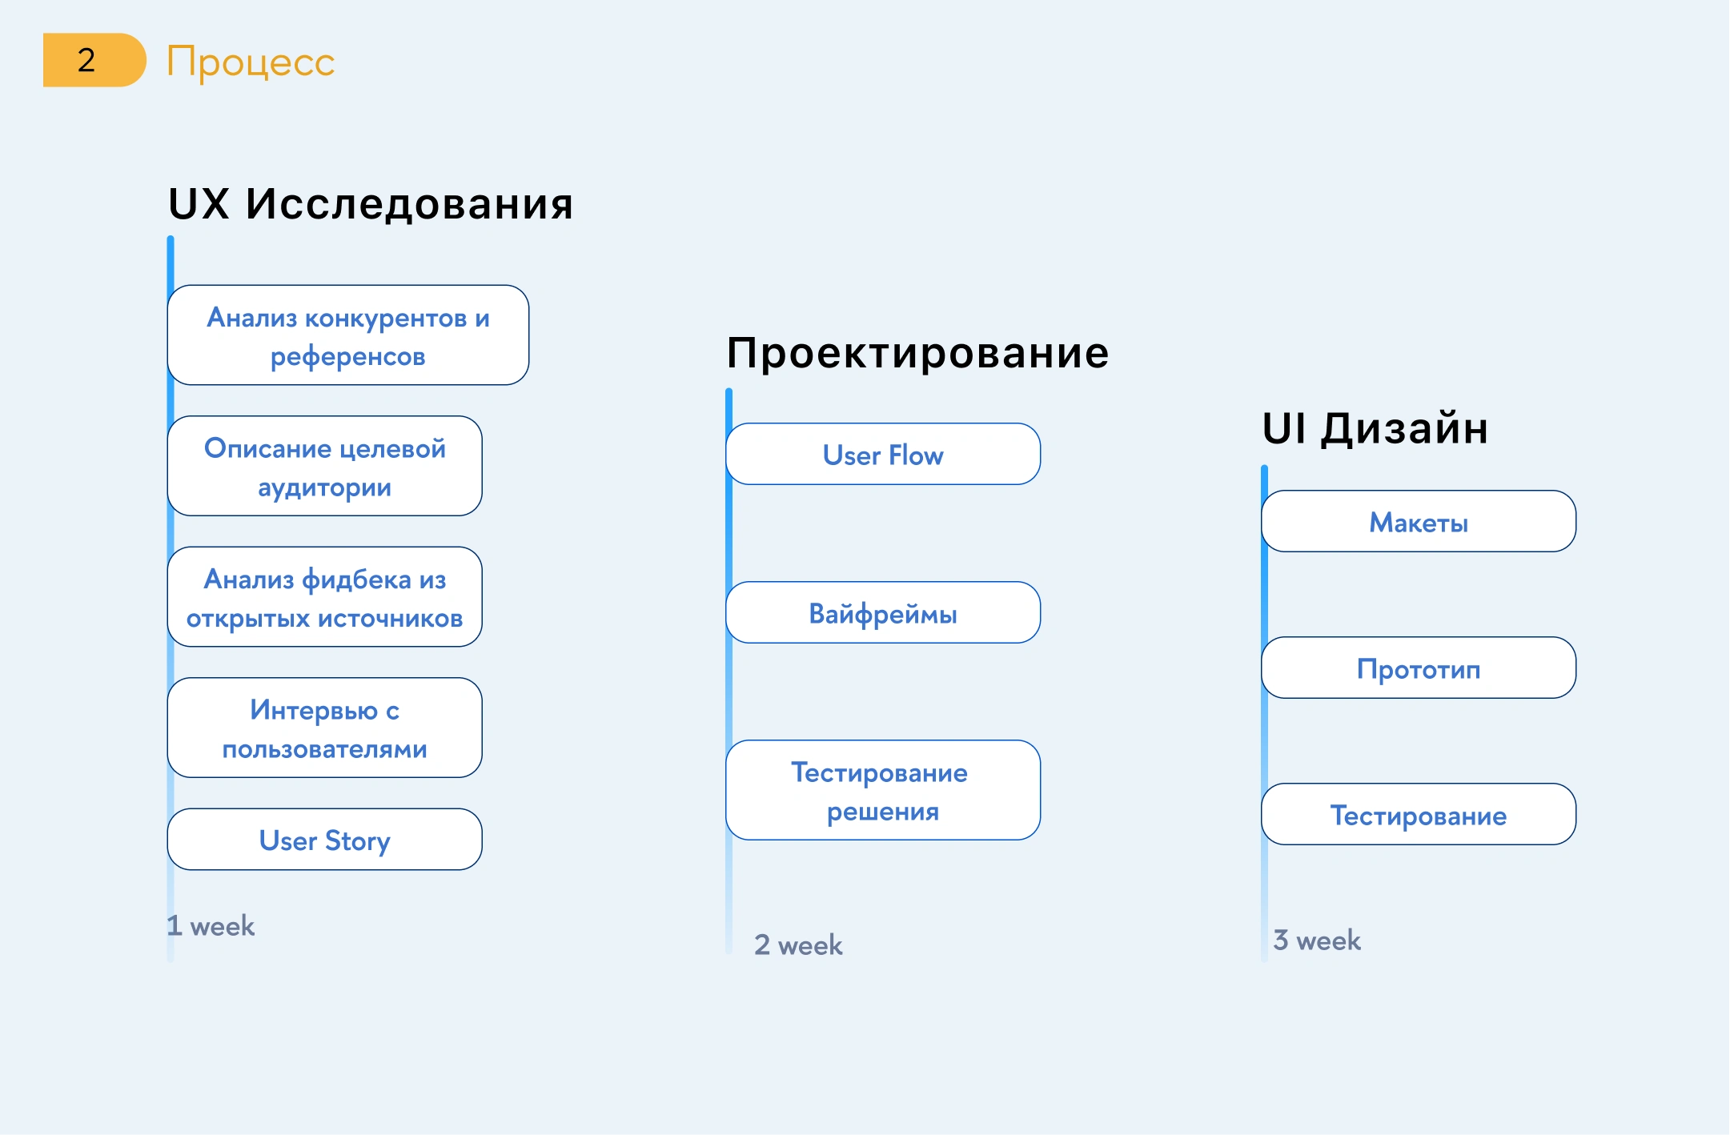Click the Тестирование решения box
Viewport: 1730px width, 1135px height.
(883, 790)
